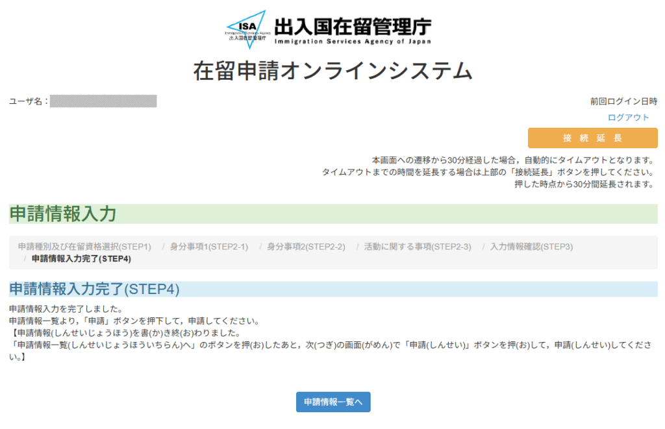Click the blue 申請情報入力完了(STEP4) heading
Screen dimensions: 665x429
coord(94,289)
